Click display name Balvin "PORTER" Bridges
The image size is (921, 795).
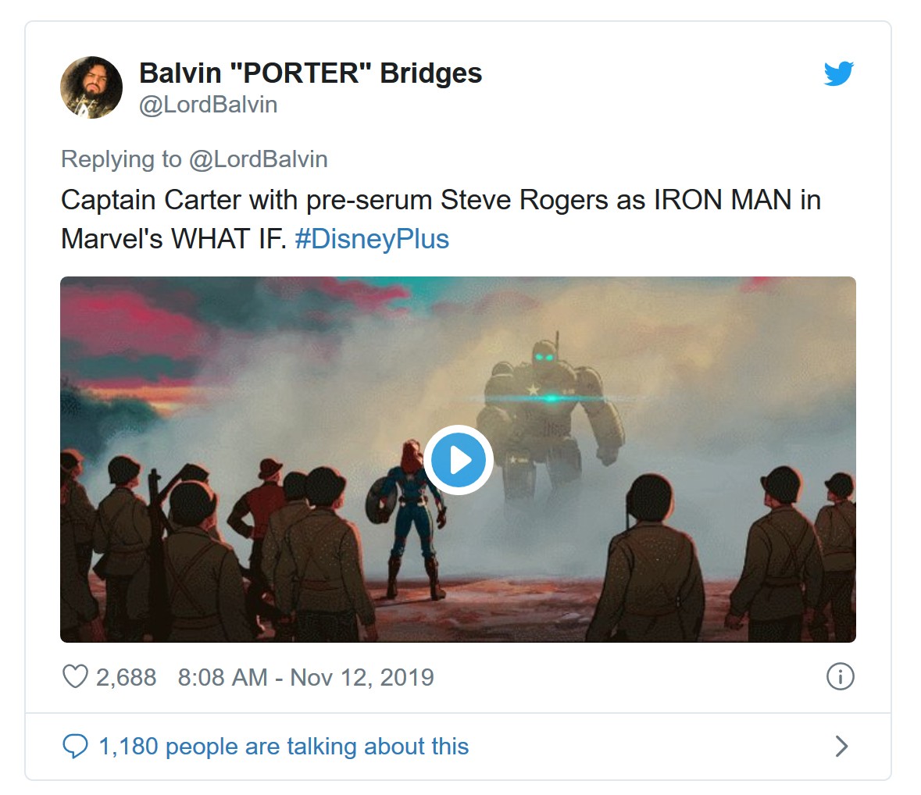tap(310, 73)
